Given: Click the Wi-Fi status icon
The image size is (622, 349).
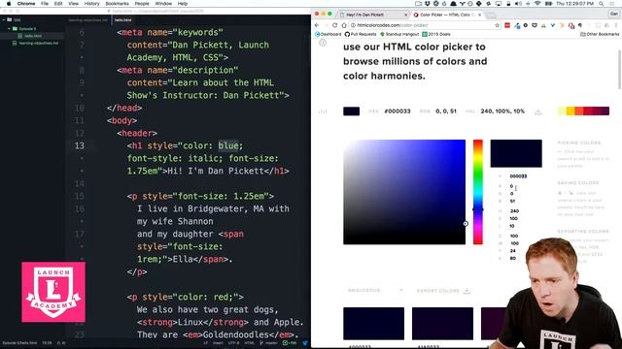Looking at the screenshot, I should click(x=537, y=4).
